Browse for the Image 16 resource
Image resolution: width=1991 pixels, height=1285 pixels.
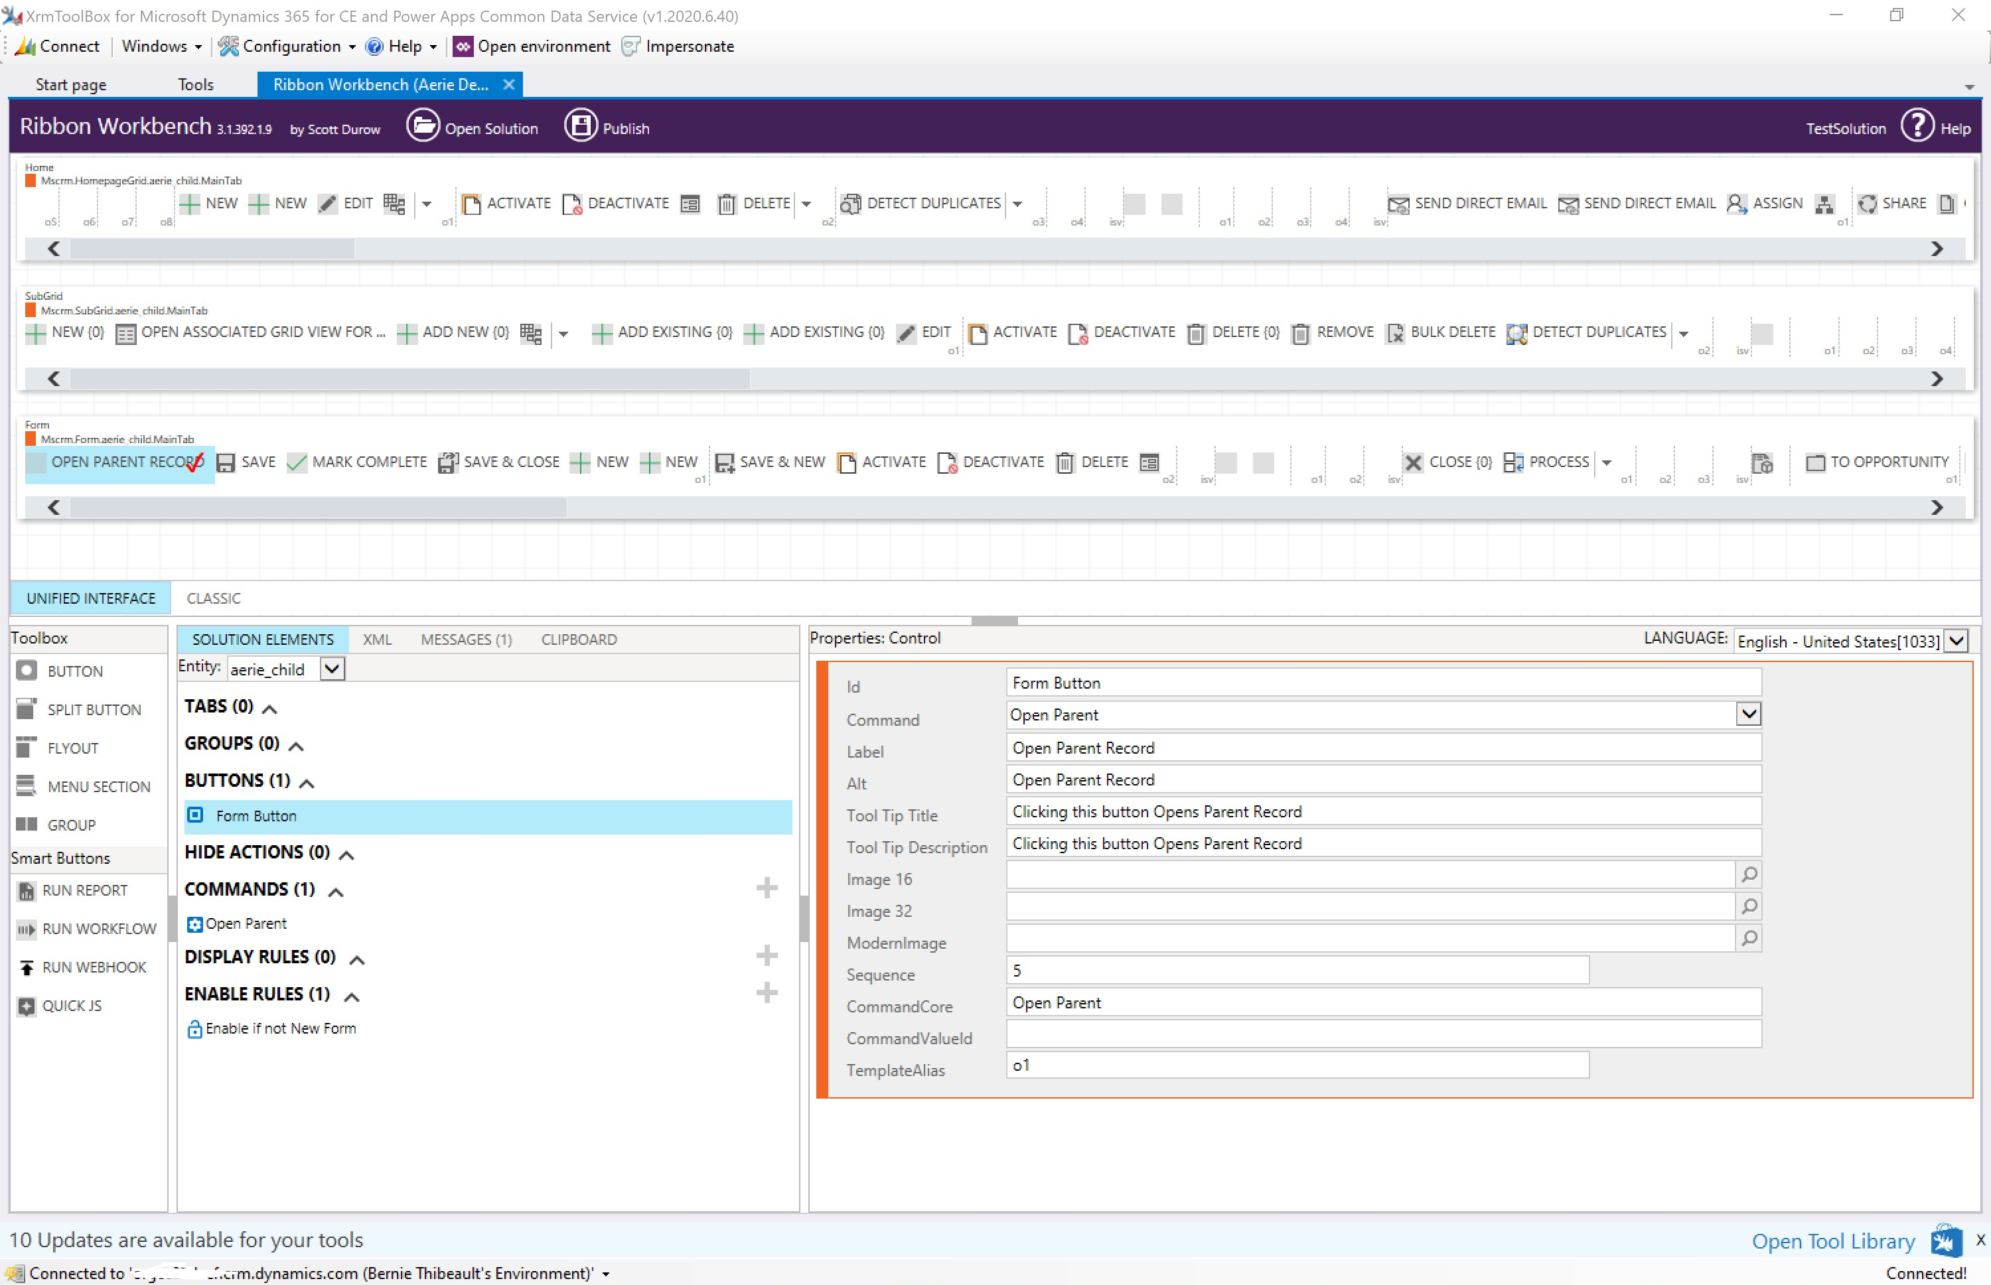pyautogui.click(x=1748, y=874)
